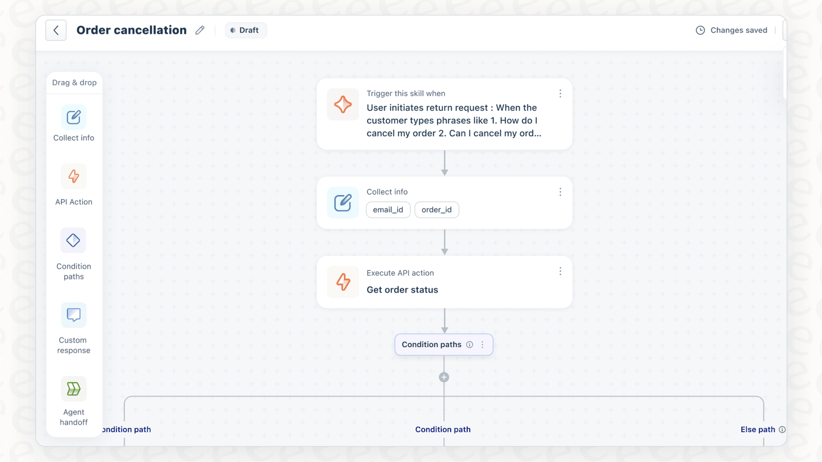
Task: Click the Collect info node edit icon
Action: pyautogui.click(x=343, y=202)
